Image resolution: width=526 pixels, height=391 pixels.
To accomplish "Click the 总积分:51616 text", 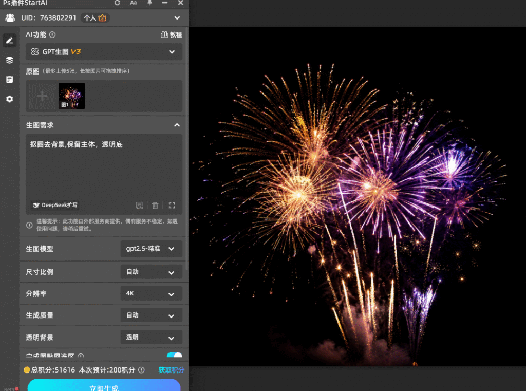I will click(x=53, y=370).
